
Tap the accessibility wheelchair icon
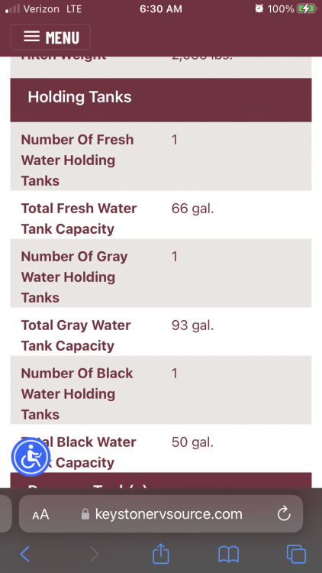(x=31, y=457)
